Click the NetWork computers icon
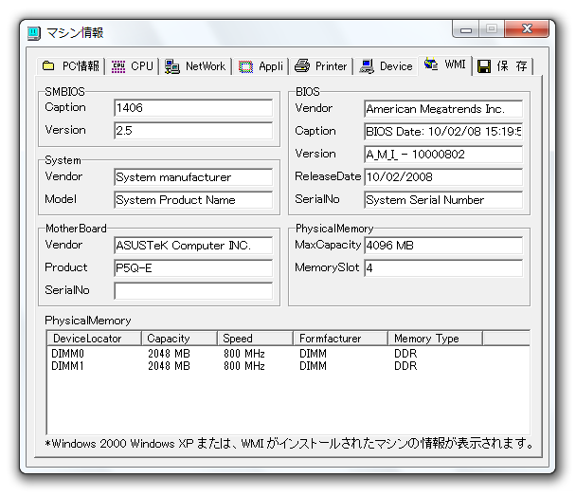The image size is (576, 496). click(x=171, y=66)
